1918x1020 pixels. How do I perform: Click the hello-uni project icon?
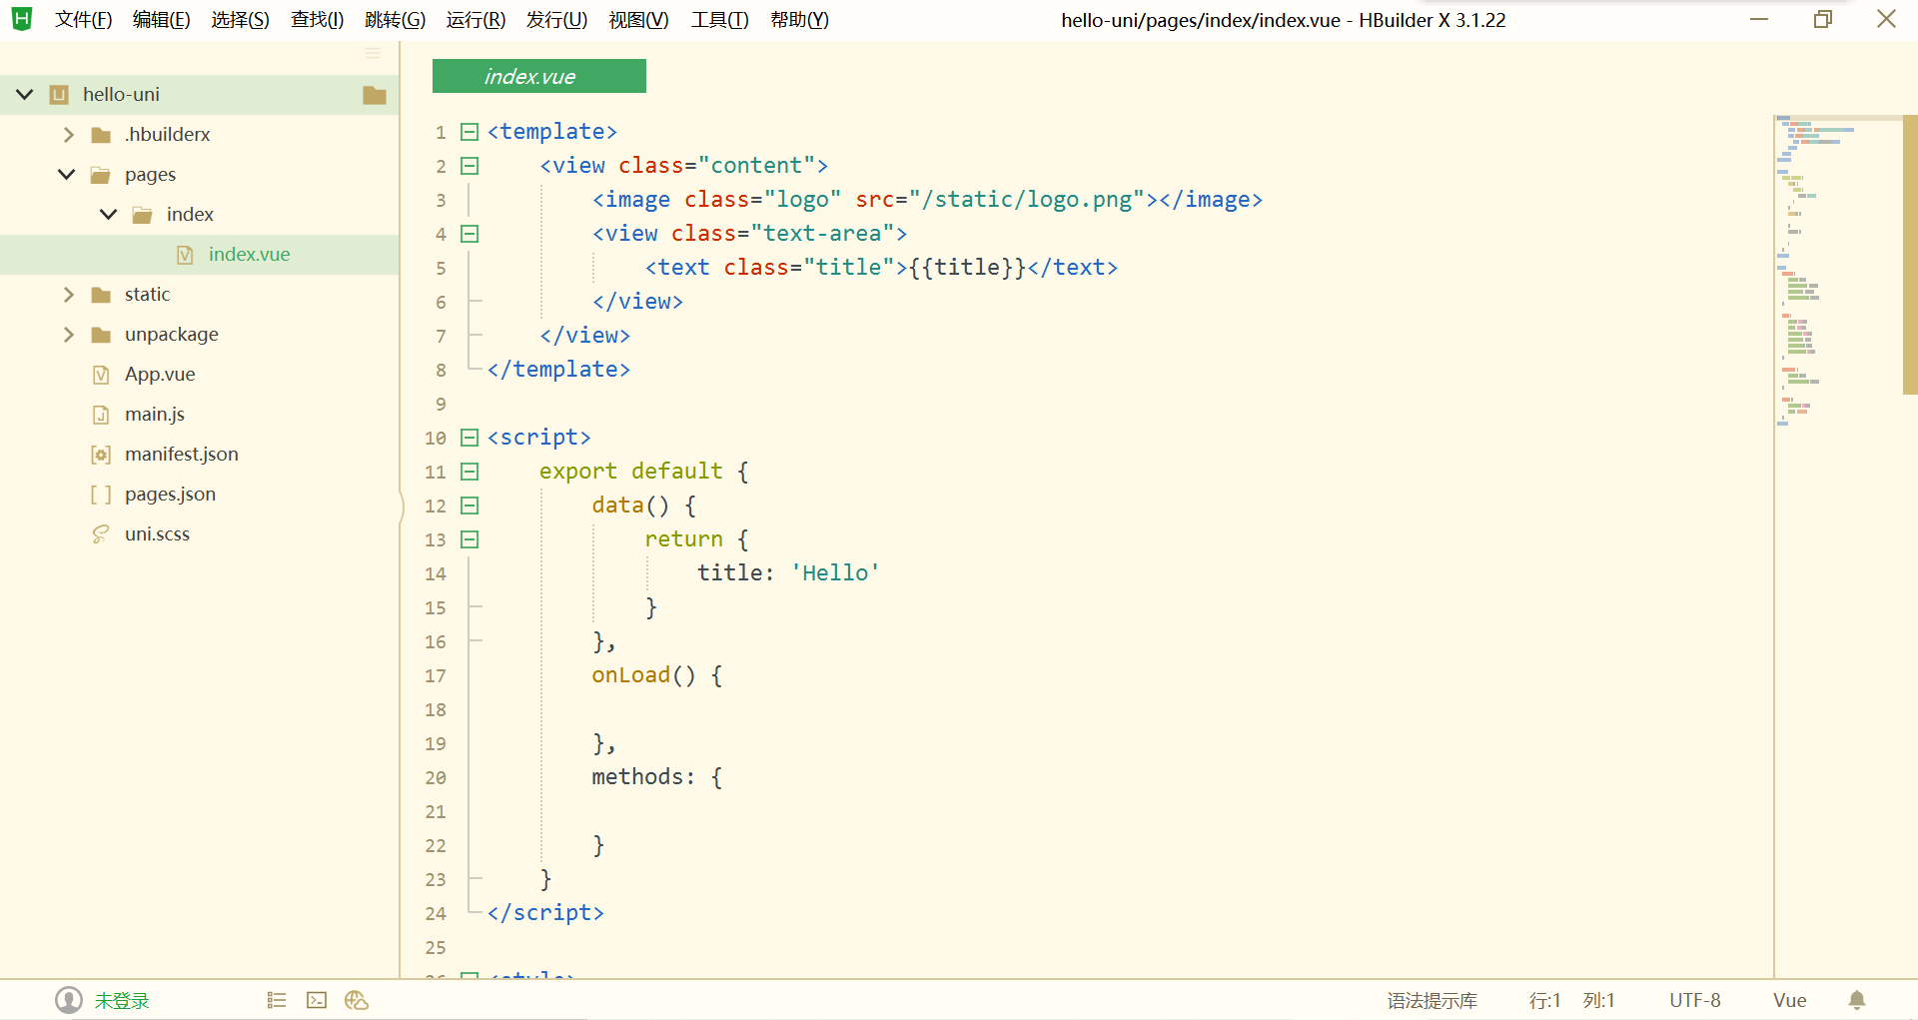[59, 95]
